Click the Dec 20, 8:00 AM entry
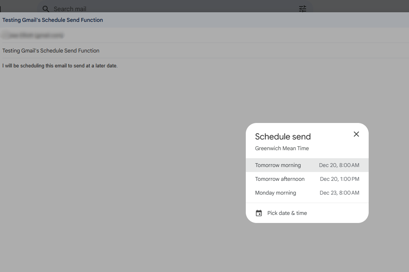This screenshot has height=272, width=409. tap(339, 165)
